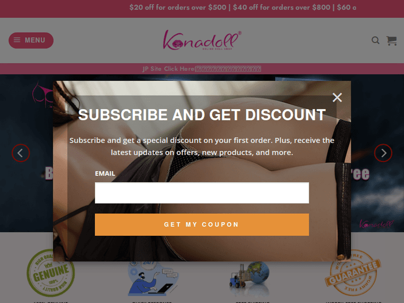404x303 pixels.
Task: Close the subscribe discount popup
Action: 337,97
